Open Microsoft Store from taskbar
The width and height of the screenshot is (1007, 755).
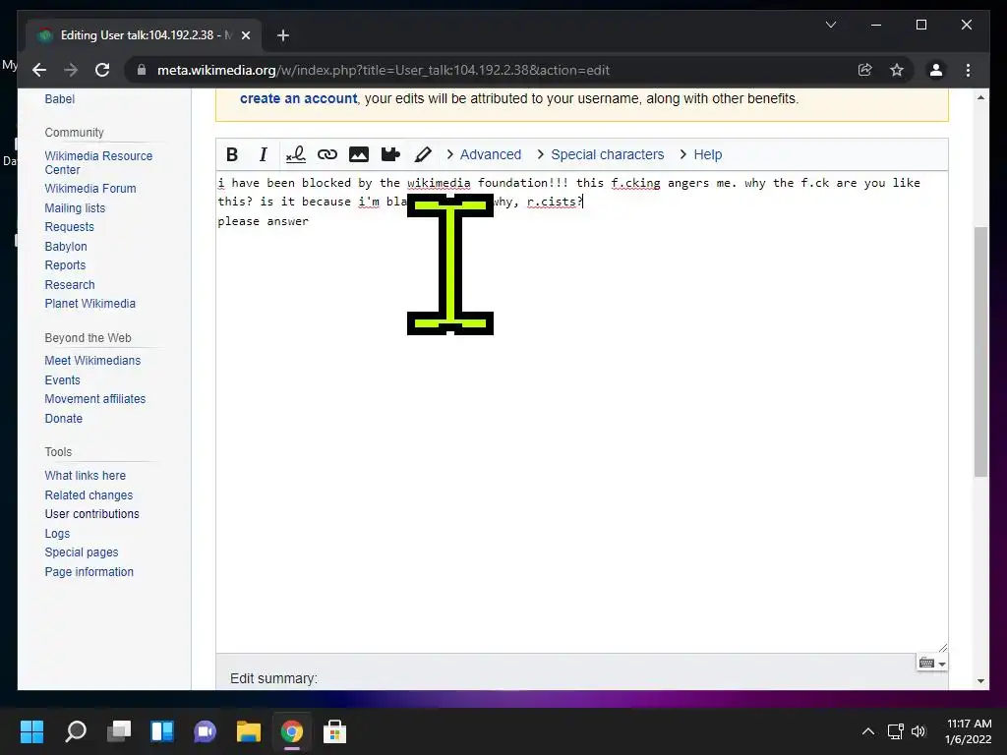click(x=334, y=730)
